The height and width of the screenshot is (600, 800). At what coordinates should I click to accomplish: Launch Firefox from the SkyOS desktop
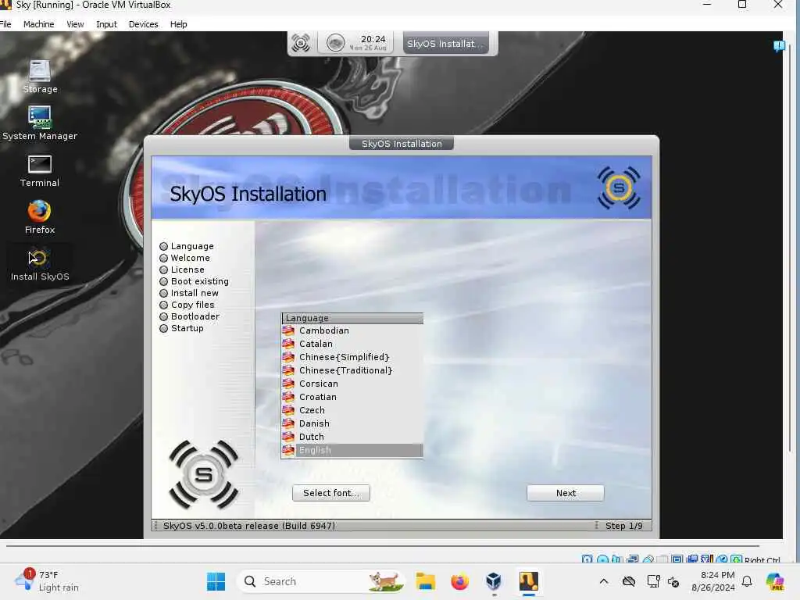coord(40,217)
